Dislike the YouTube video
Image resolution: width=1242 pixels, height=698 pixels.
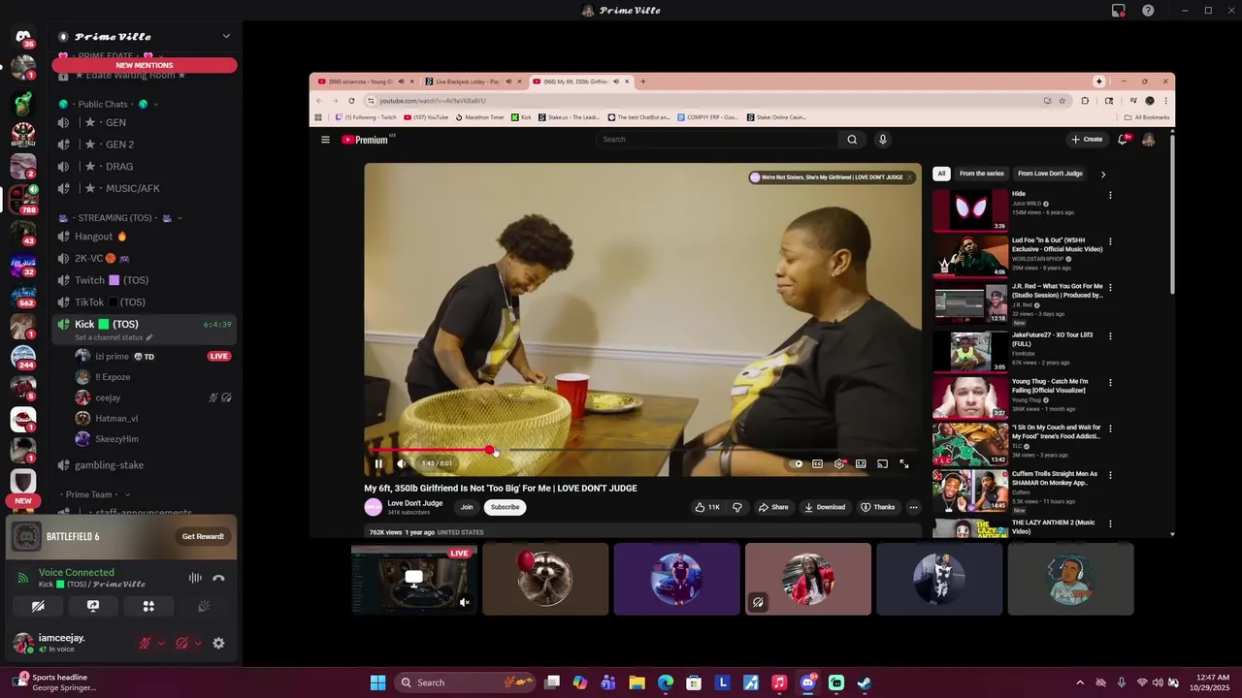[x=737, y=507]
